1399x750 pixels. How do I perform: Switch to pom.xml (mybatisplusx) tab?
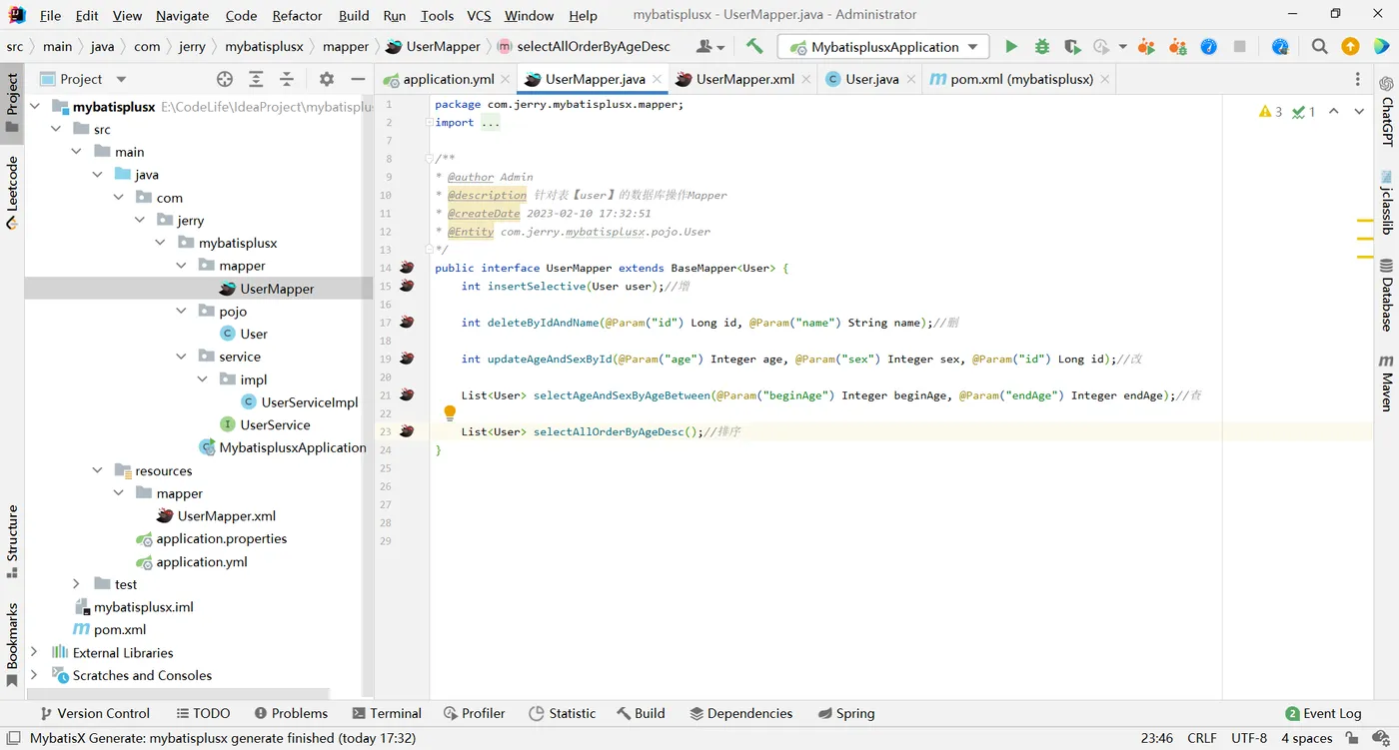click(x=1021, y=79)
